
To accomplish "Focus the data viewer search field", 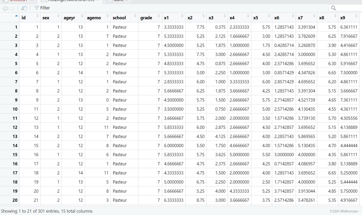I will (345, 8).
